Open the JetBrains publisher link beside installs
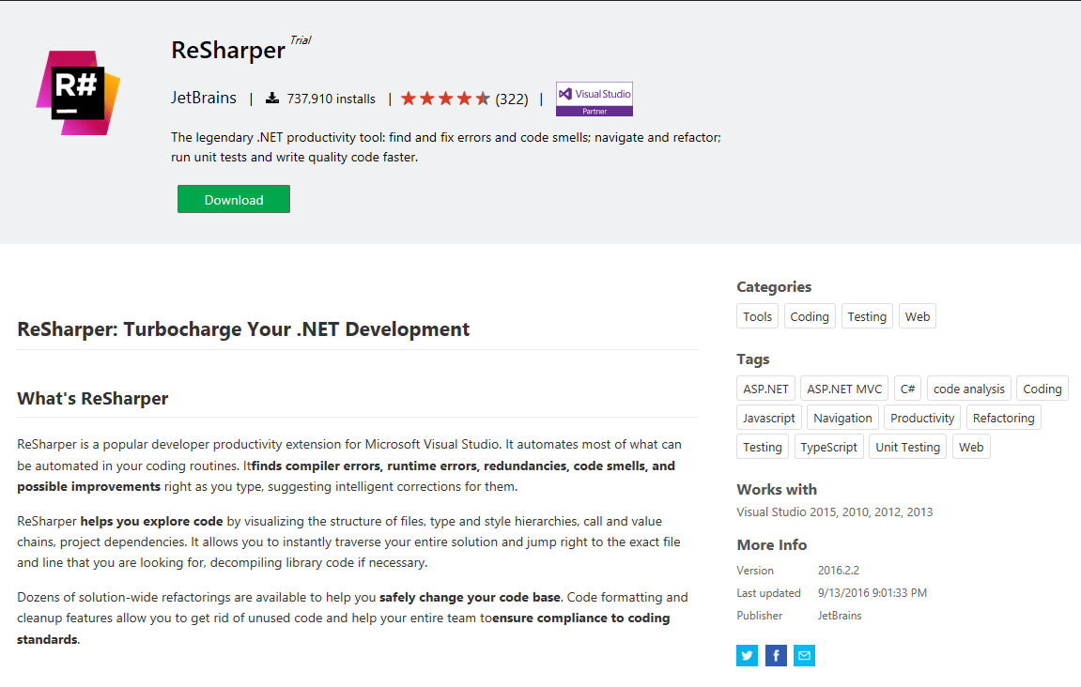1081x687 pixels. 204,98
